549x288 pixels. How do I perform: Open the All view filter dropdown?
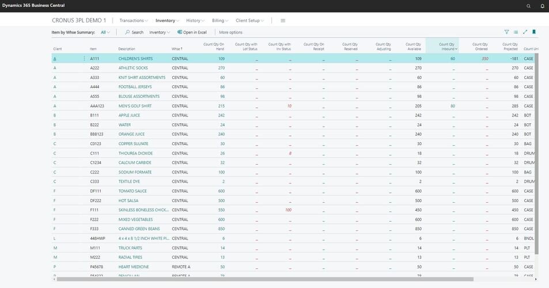(x=105, y=32)
